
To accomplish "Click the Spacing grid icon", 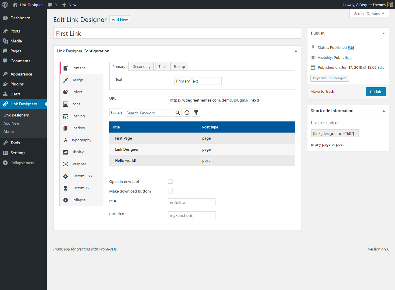I will point(66,116).
